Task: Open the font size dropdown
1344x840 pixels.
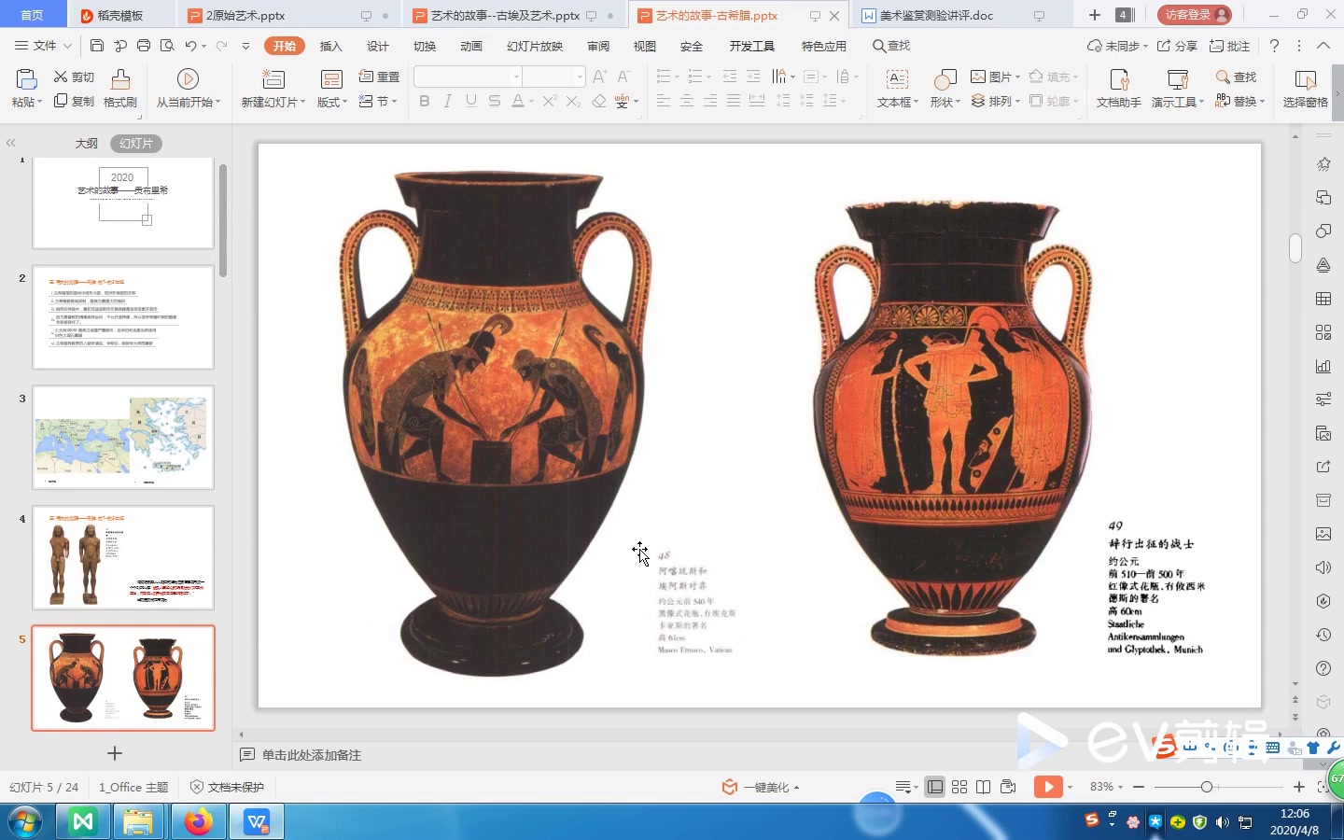Action: 580,77
